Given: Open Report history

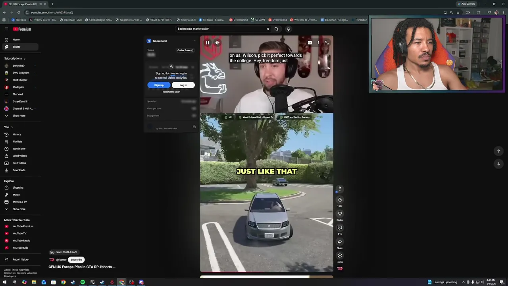Looking at the screenshot, I should click(x=20, y=259).
